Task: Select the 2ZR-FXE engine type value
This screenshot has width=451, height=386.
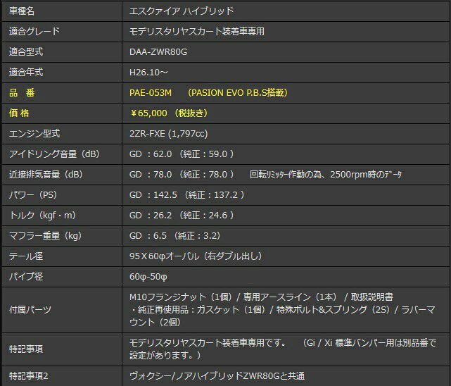Action: 172,133
